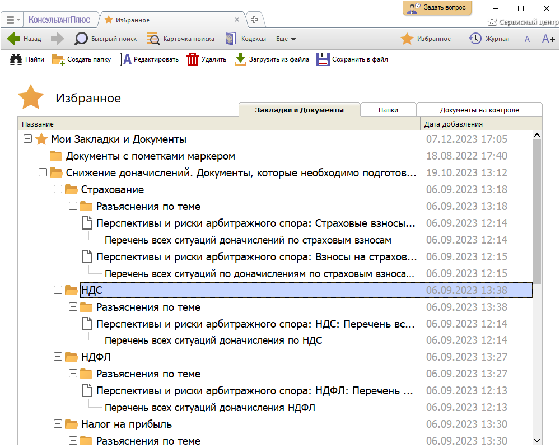Open Quick search (Быстрый поиск) magnifier
This screenshot has height=448, width=560.
[x=82, y=39]
